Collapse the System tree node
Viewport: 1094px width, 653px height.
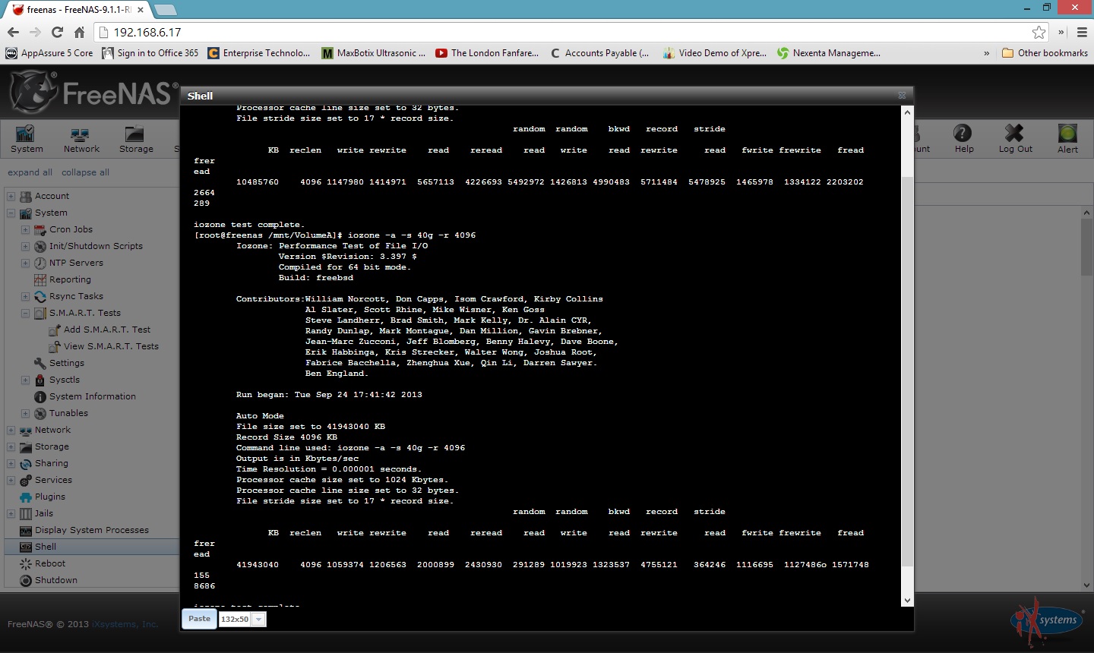pos(11,213)
